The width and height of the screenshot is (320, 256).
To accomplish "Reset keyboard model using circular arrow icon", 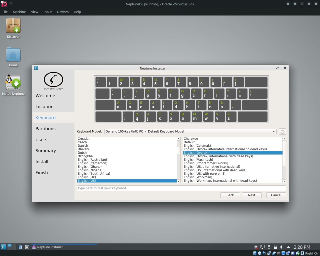I will pyautogui.click(x=282, y=131).
